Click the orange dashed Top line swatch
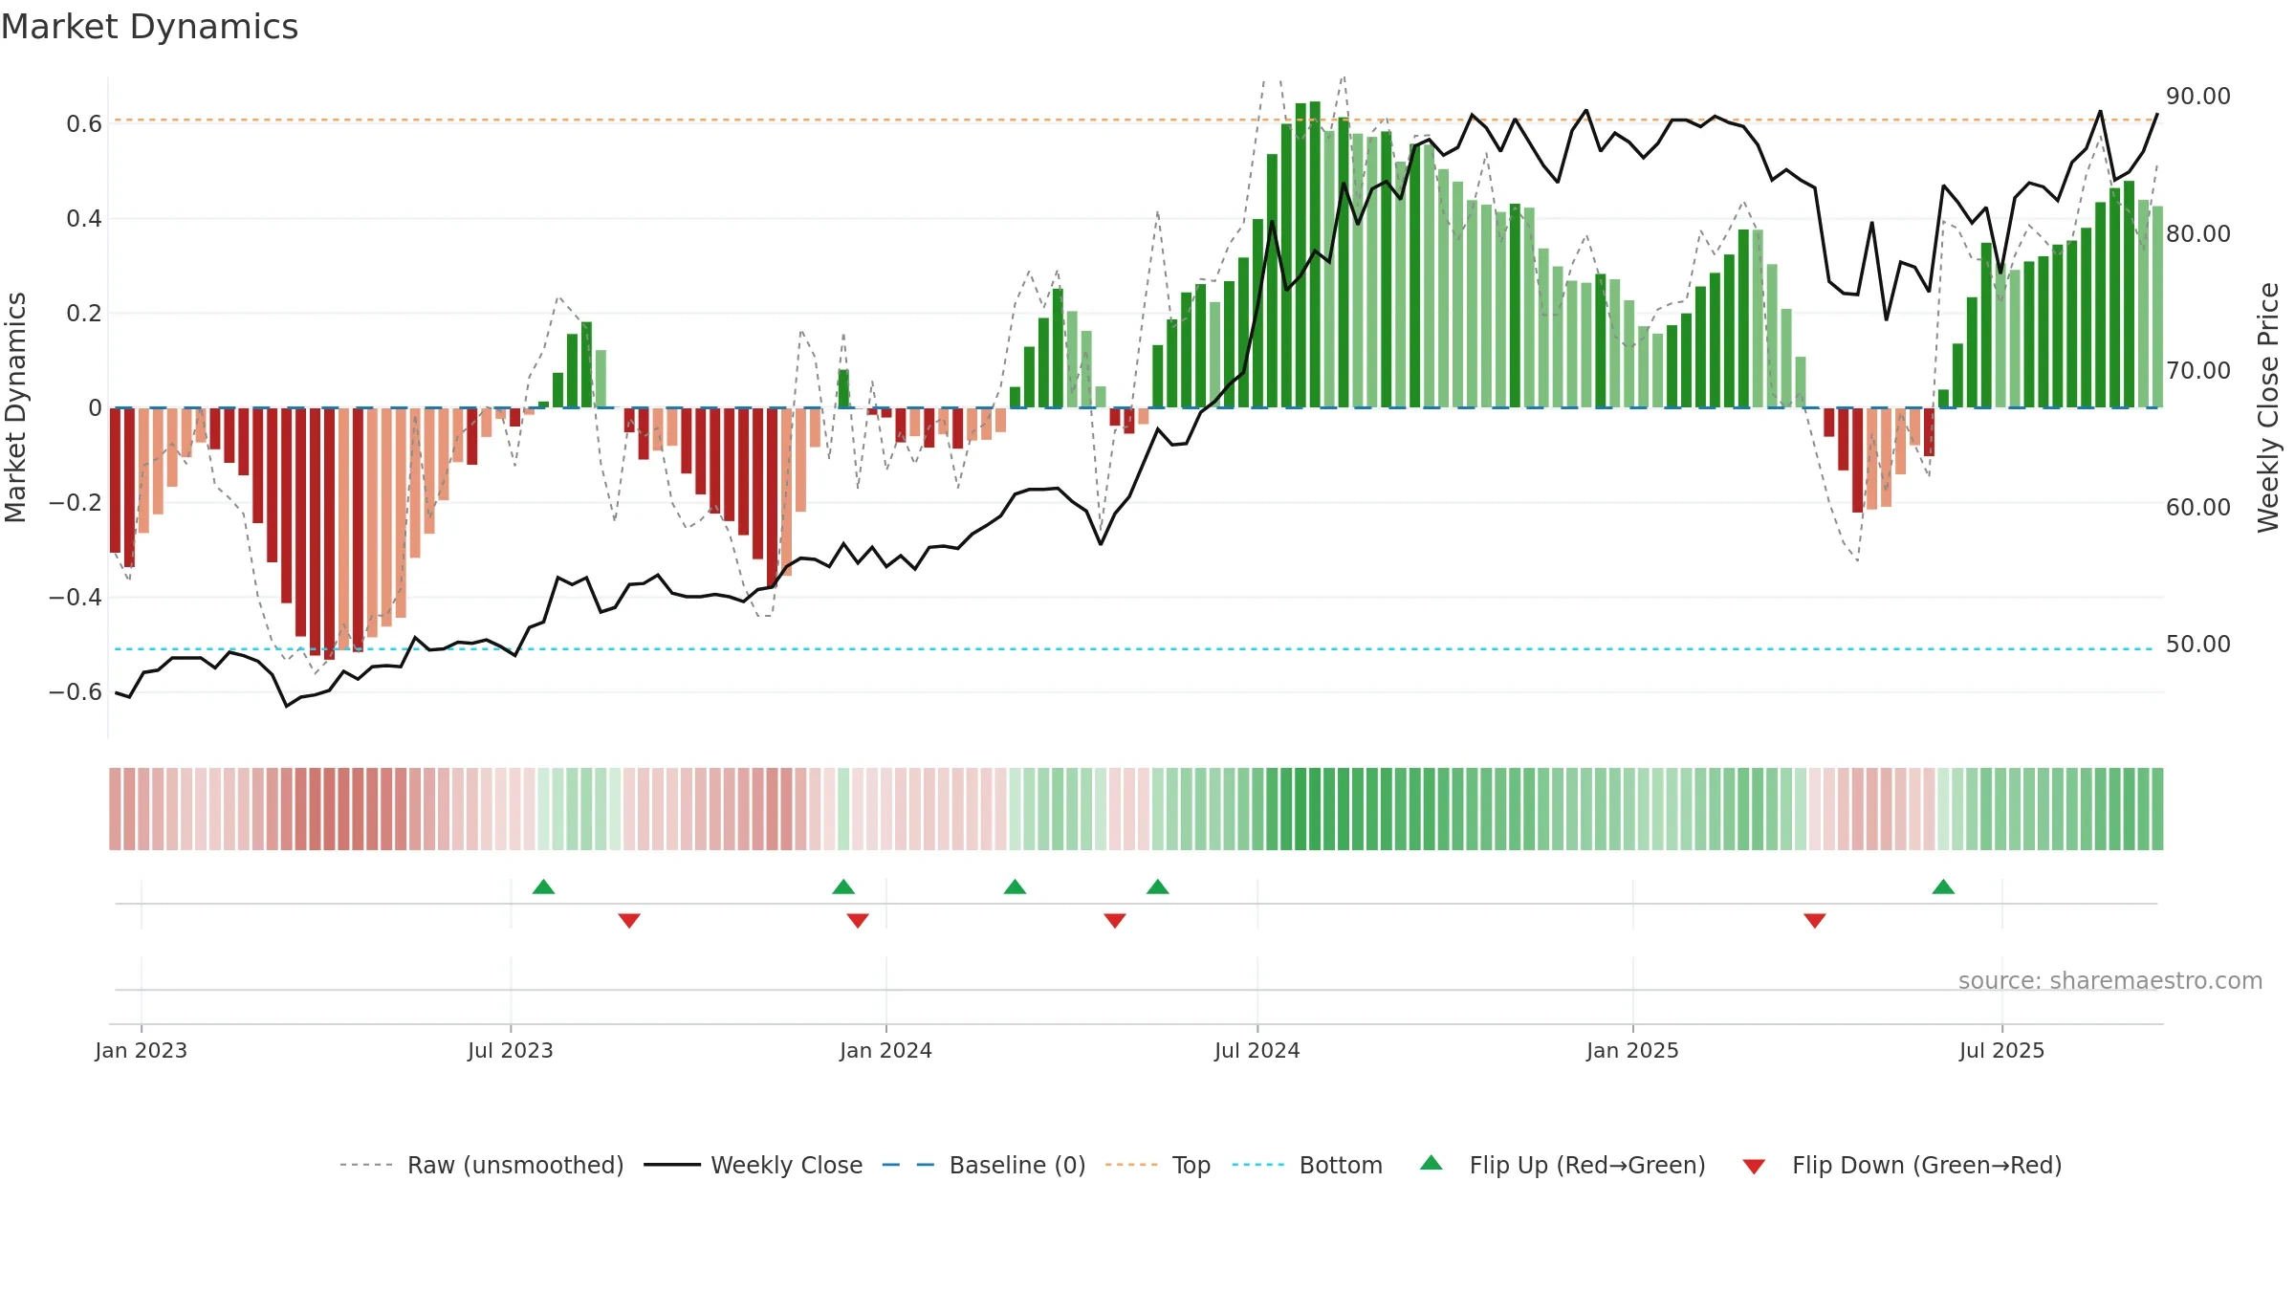This screenshot has width=2295, height=1291. click(1131, 1165)
